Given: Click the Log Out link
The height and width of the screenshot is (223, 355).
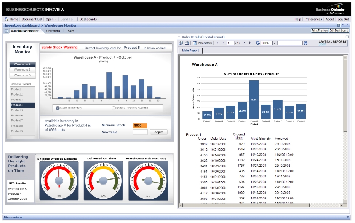Looking at the screenshot, I should point(343,19).
